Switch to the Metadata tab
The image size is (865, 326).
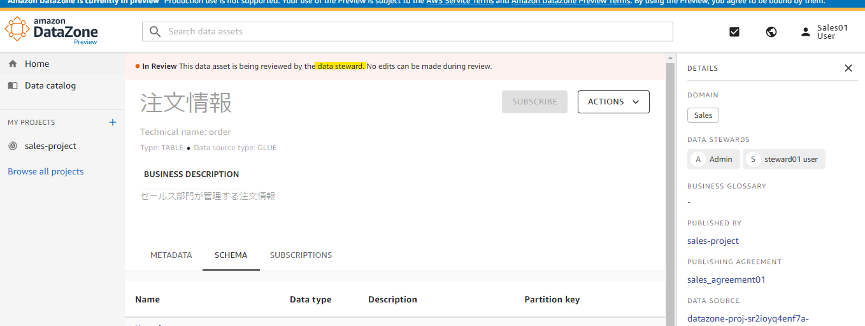point(171,255)
